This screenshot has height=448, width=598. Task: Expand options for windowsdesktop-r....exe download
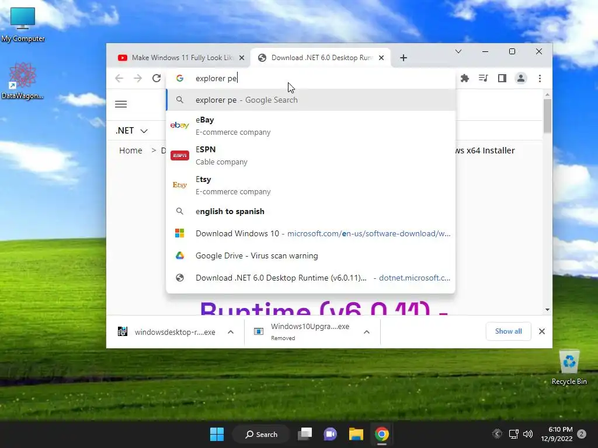click(x=231, y=332)
